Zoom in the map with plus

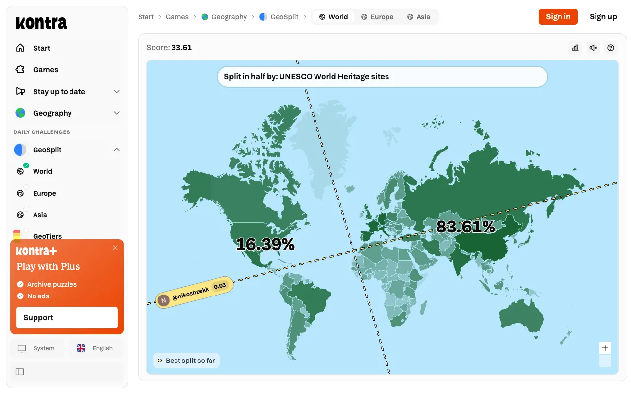pyautogui.click(x=605, y=348)
